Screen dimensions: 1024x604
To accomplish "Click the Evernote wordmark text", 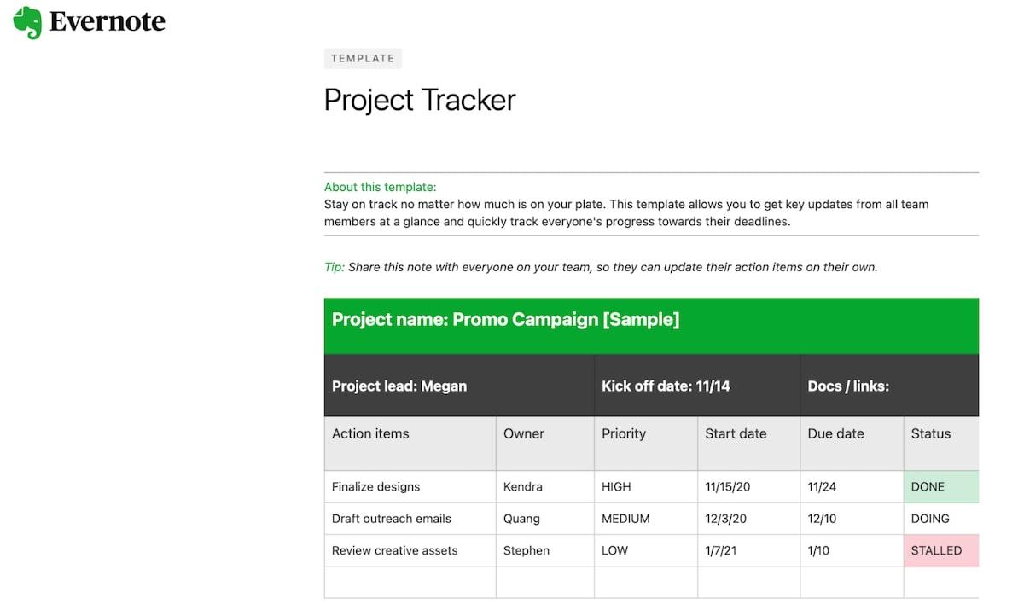I will (108, 22).
